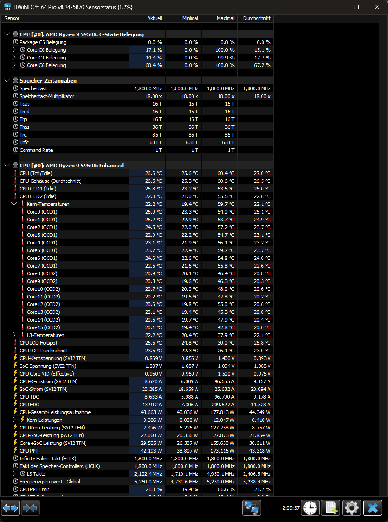Select CPU-SoC-Leistung (SVI2 TFN) row
Image resolution: width=388 pixels, height=522 pixels.
pyautogui.click(x=137, y=435)
